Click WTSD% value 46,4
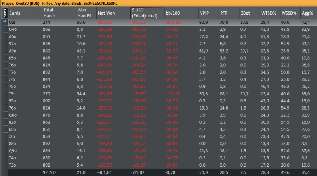Image resolution: width=317 pixels, height=176 pixels. tap(265, 87)
